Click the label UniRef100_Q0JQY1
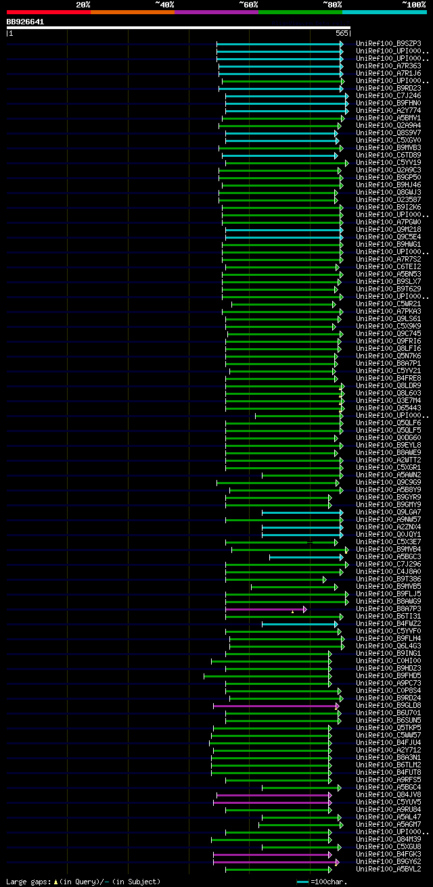The height and width of the screenshot is (887, 433). [388, 535]
